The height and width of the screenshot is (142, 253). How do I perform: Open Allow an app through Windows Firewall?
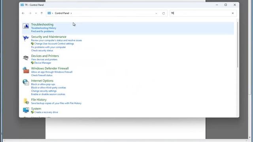(52, 72)
